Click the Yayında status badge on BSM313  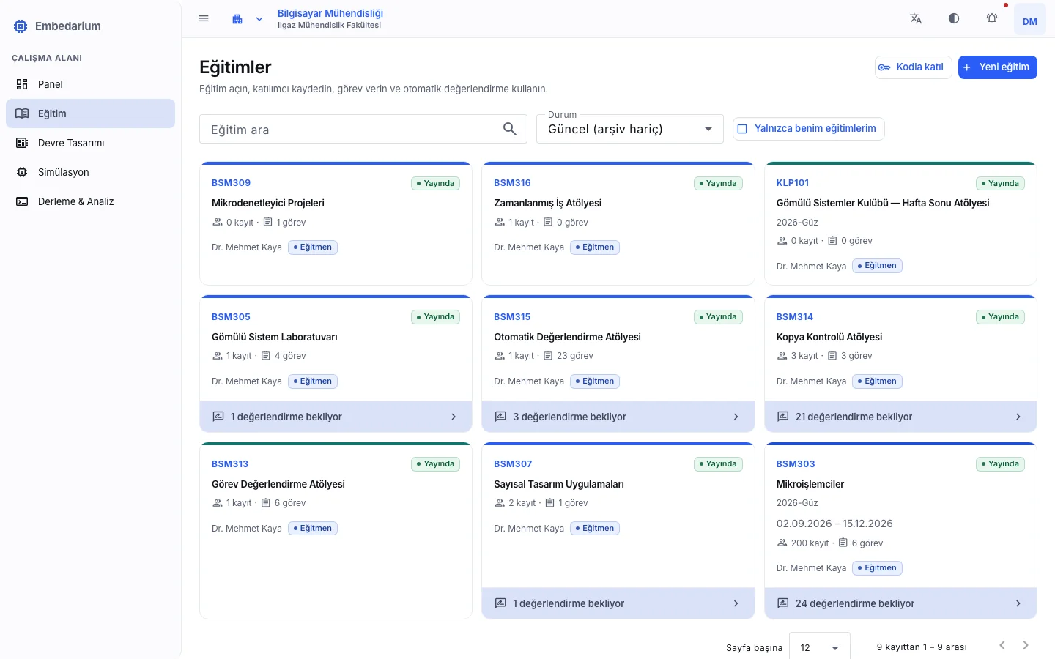(x=436, y=463)
